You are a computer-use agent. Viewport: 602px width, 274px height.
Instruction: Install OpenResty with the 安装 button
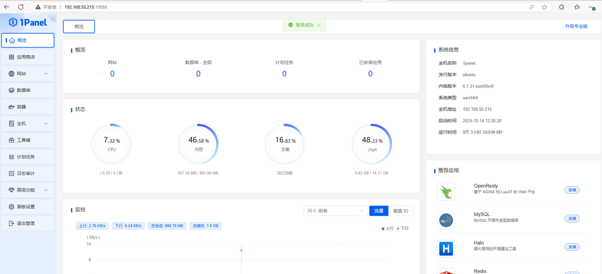coord(572,190)
